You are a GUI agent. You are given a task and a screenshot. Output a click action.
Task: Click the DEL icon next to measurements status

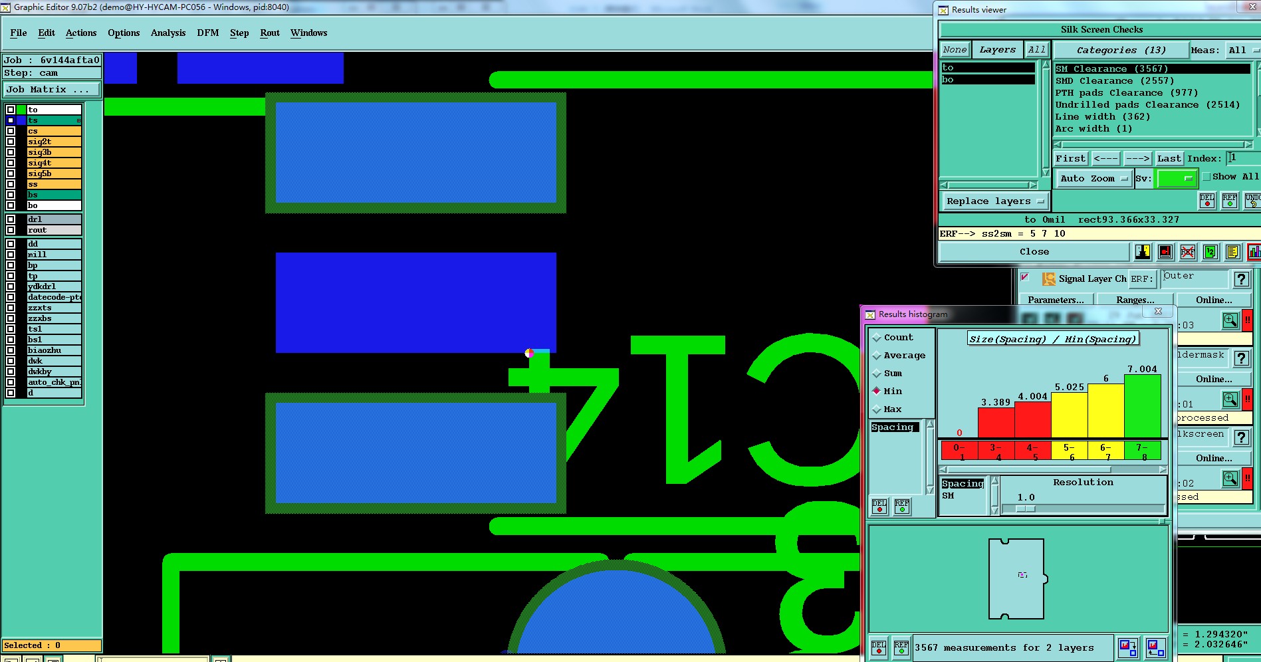click(x=879, y=647)
